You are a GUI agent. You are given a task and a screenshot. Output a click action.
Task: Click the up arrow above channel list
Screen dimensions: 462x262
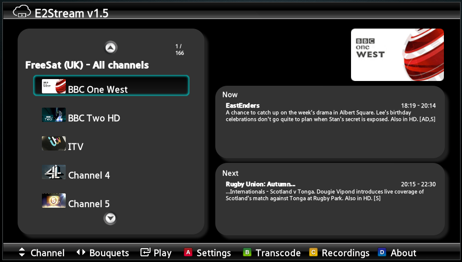111,48
